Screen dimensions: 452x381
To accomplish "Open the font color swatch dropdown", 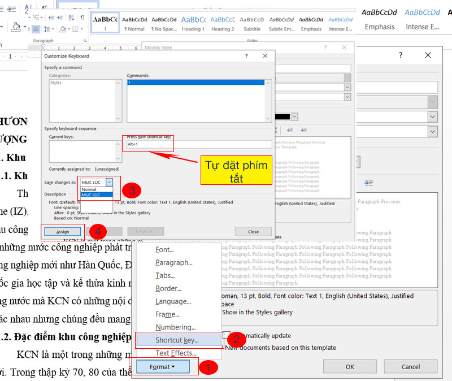I will 295,117.
